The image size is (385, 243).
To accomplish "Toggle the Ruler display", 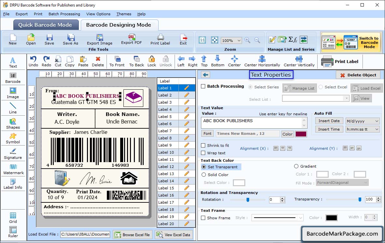I will click(x=13, y=232).
